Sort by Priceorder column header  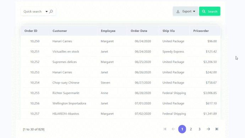click(x=201, y=31)
